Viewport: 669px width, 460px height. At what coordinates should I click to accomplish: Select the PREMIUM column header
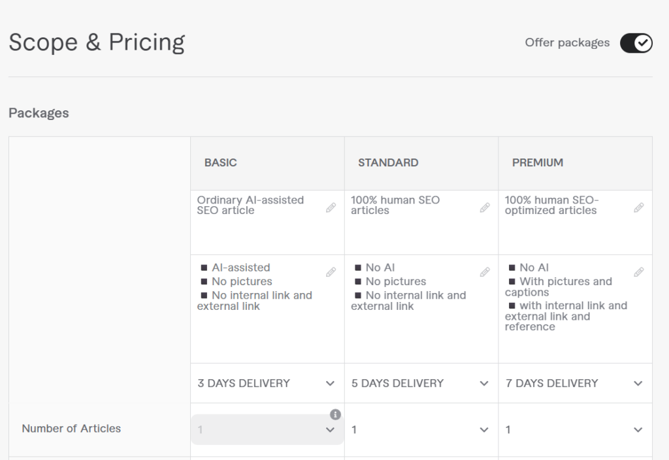[537, 162]
